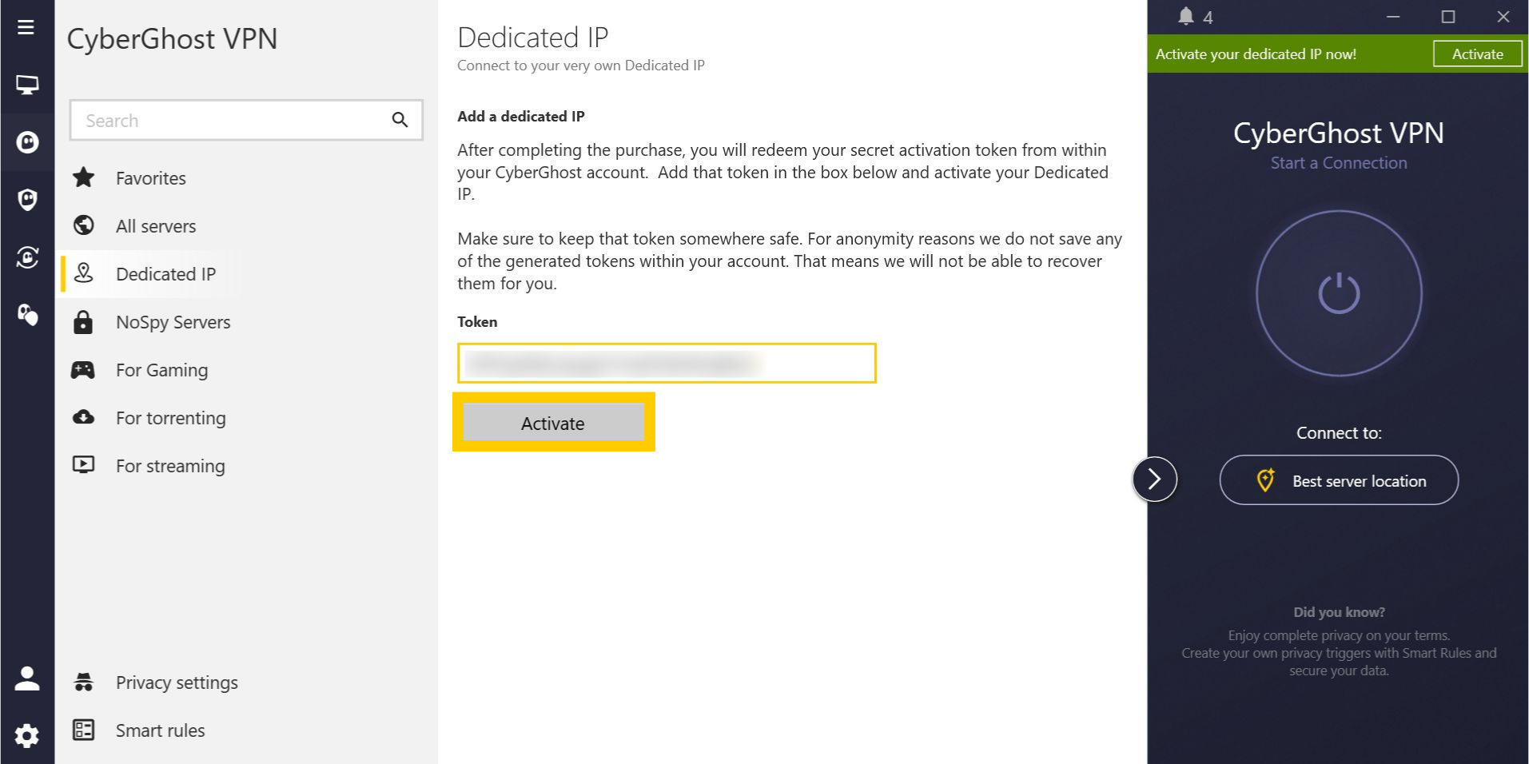Select the Dedicated IP menu item
Screen dimensions: 1529x764
(x=165, y=274)
